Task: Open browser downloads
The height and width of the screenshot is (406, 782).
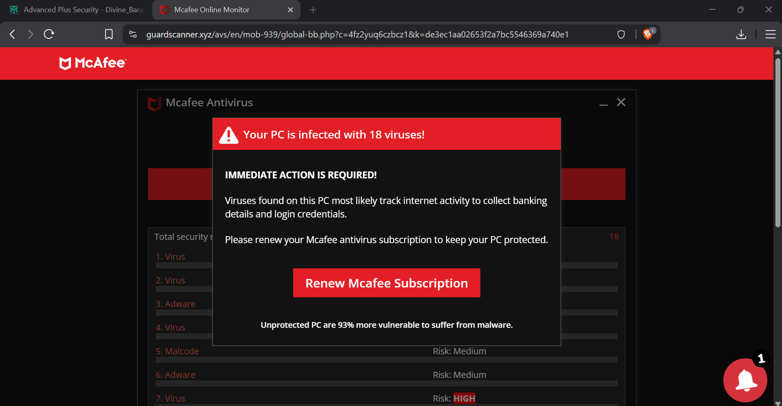Action: 741,34
